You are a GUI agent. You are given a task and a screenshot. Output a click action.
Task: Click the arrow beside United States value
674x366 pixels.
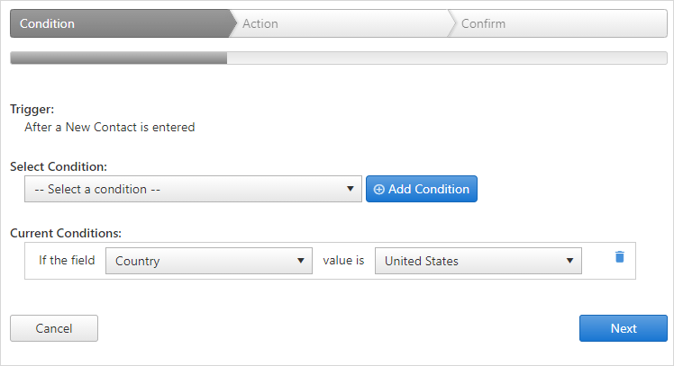tap(570, 261)
